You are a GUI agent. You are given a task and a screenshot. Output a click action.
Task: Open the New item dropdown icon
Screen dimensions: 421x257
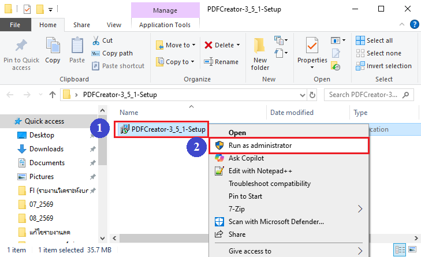(281, 40)
